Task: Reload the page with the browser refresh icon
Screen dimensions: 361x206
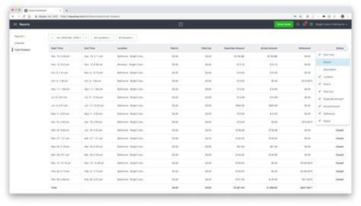Action: click(24, 16)
